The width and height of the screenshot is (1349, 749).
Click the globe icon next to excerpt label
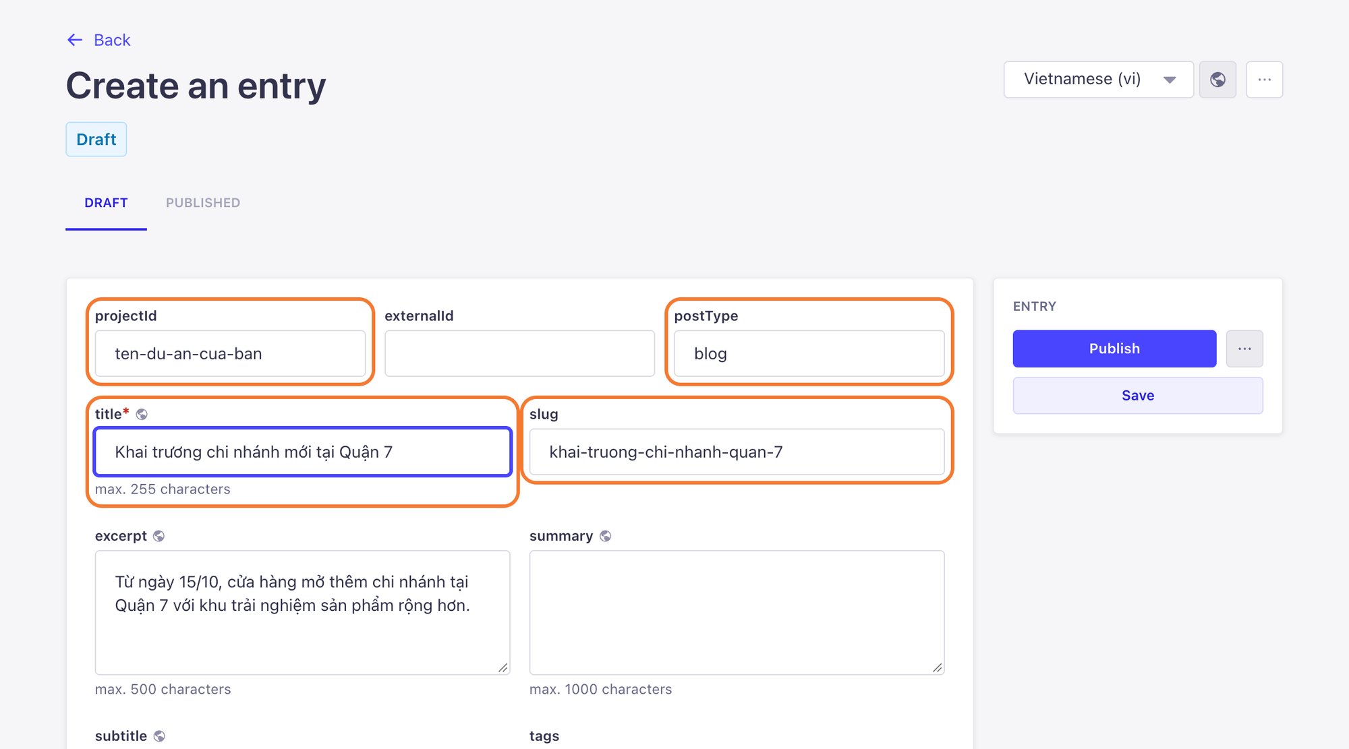[159, 536]
